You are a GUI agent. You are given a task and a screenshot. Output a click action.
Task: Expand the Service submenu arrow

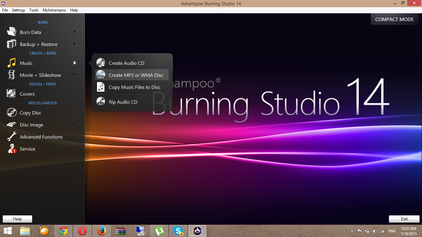(x=75, y=149)
